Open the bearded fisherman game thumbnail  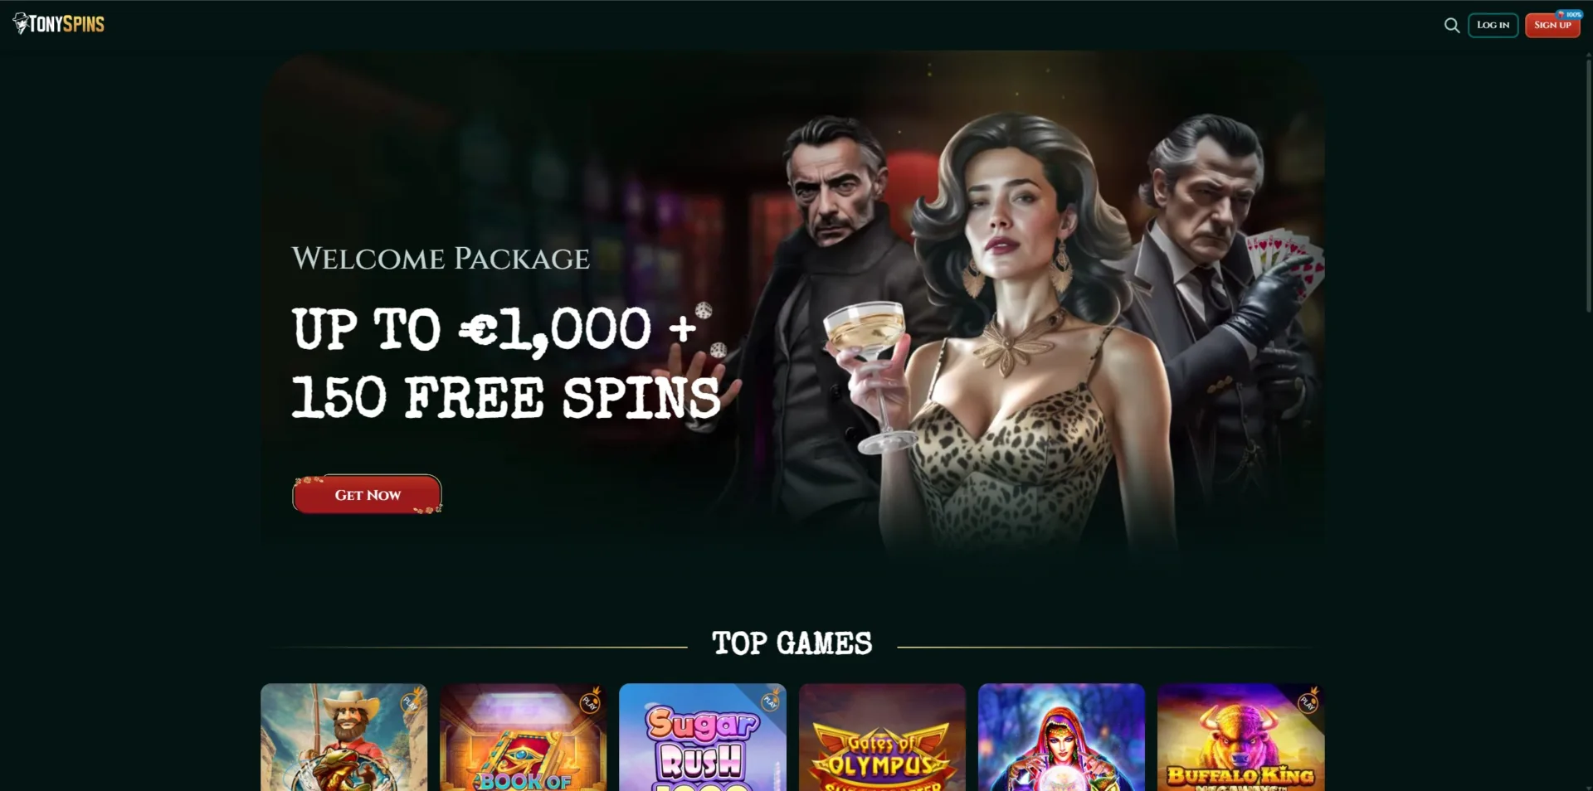click(343, 737)
